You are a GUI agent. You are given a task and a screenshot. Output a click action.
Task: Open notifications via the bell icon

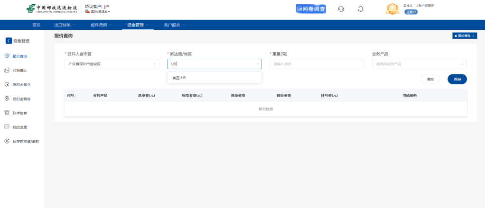pyautogui.click(x=361, y=9)
